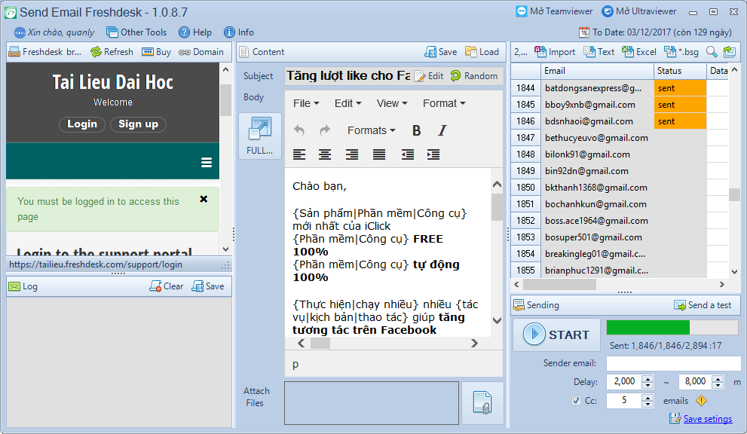Open the FULL... fullscreen editor

[x=259, y=136]
